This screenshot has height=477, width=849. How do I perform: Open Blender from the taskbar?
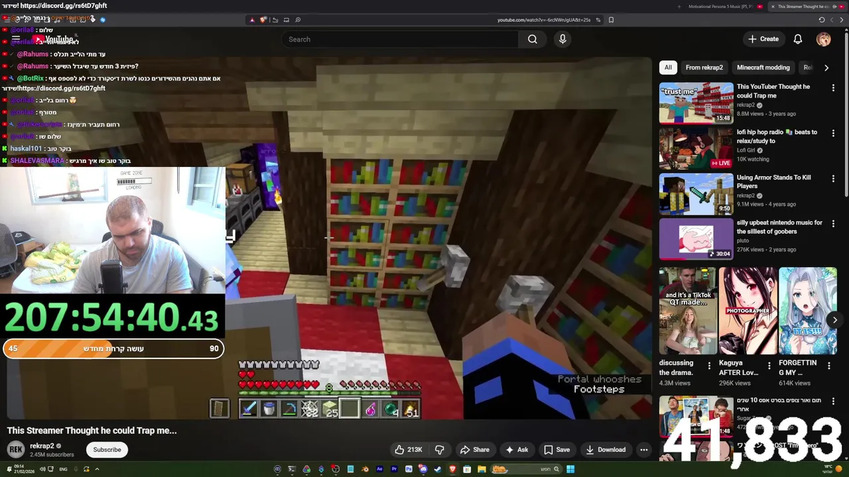pos(365,469)
